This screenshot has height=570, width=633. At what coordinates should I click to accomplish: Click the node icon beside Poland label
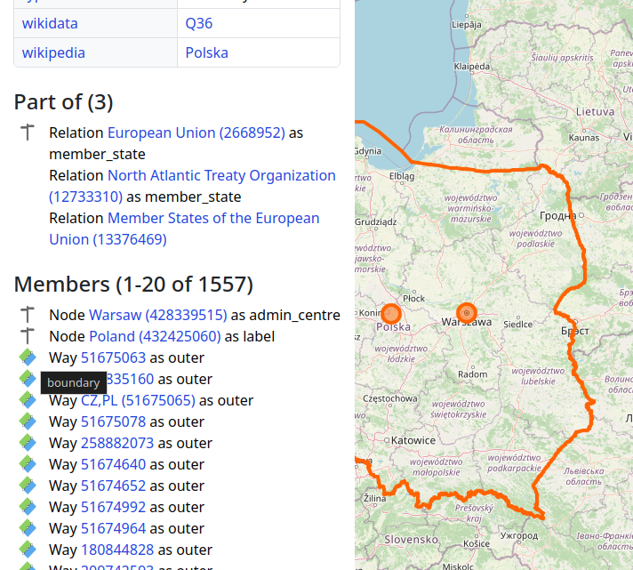(28, 336)
